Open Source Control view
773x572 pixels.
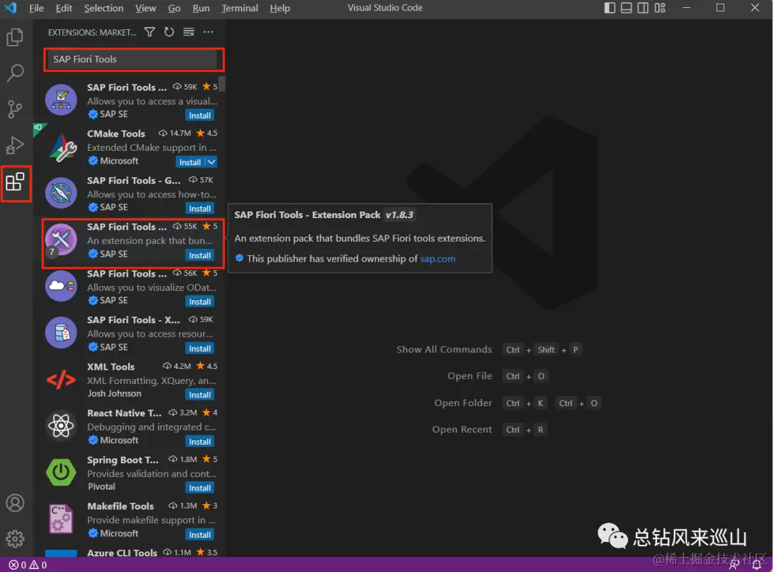[x=15, y=109]
